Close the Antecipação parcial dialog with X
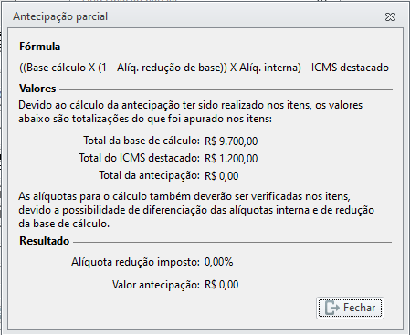 (390, 16)
